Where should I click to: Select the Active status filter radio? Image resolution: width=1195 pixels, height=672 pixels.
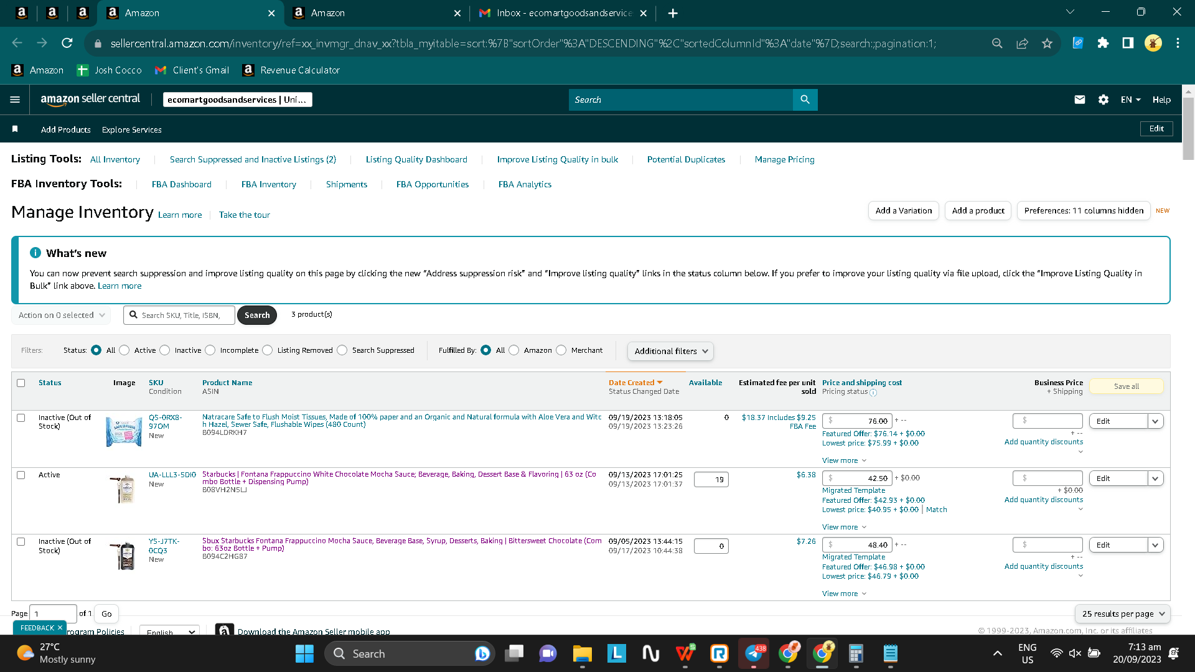(x=124, y=350)
